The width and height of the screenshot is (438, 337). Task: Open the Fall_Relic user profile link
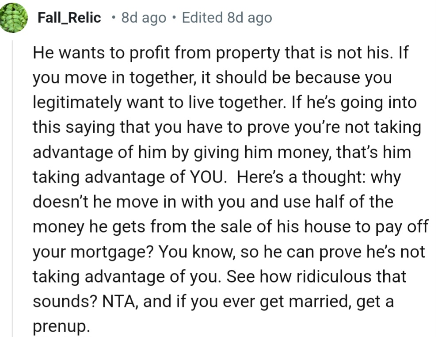coord(69,18)
